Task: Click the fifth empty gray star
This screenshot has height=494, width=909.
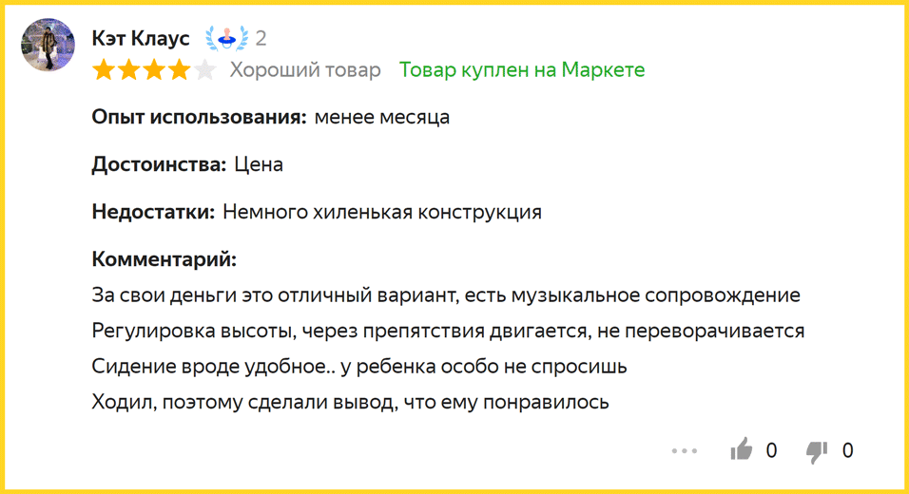Action: 205,70
